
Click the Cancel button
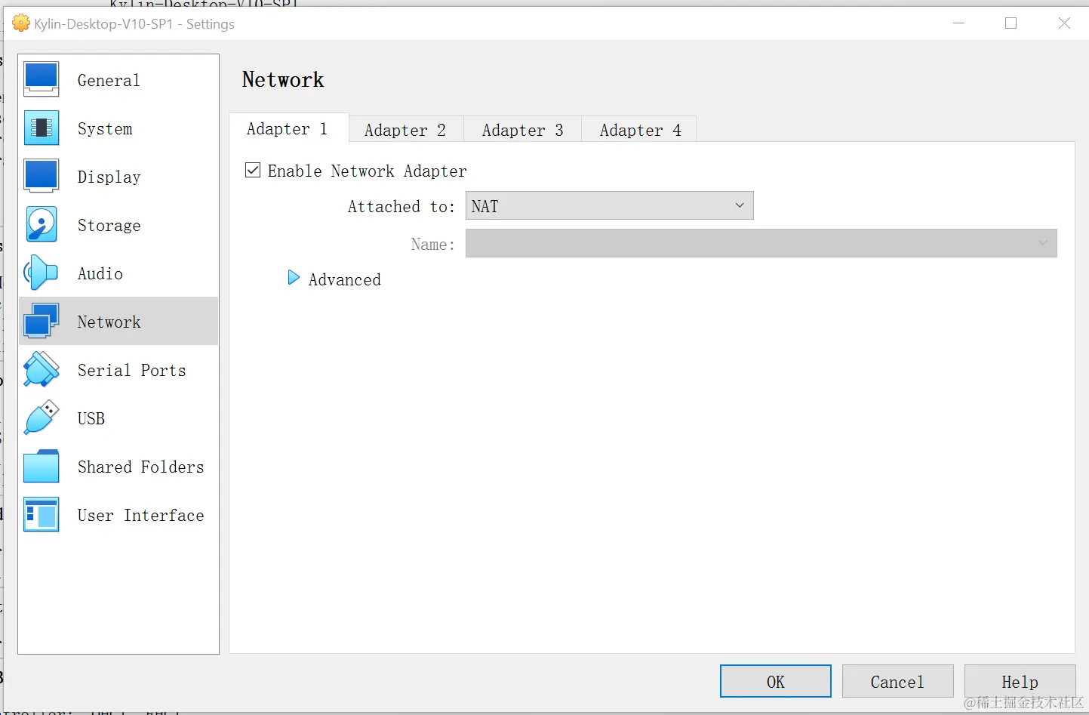pyautogui.click(x=898, y=681)
